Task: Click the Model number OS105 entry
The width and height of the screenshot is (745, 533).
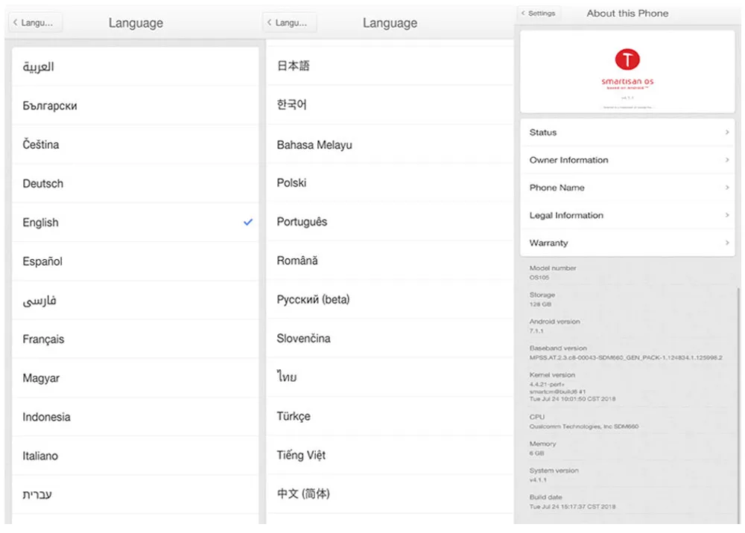Action: pyautogui.click(x=553, y=273)
